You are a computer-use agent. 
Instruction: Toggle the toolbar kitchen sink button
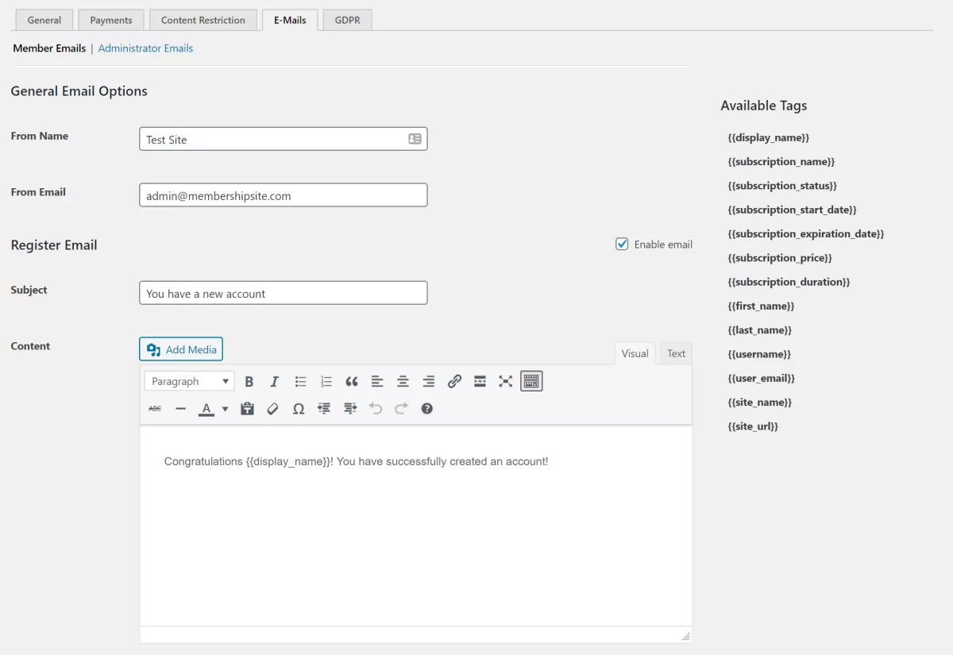[x=531, y=382]
